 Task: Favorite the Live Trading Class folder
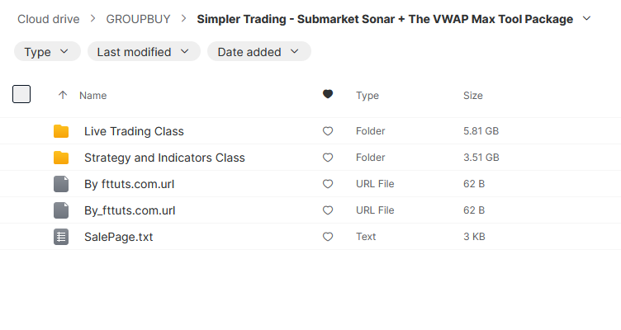pos(328,131)
